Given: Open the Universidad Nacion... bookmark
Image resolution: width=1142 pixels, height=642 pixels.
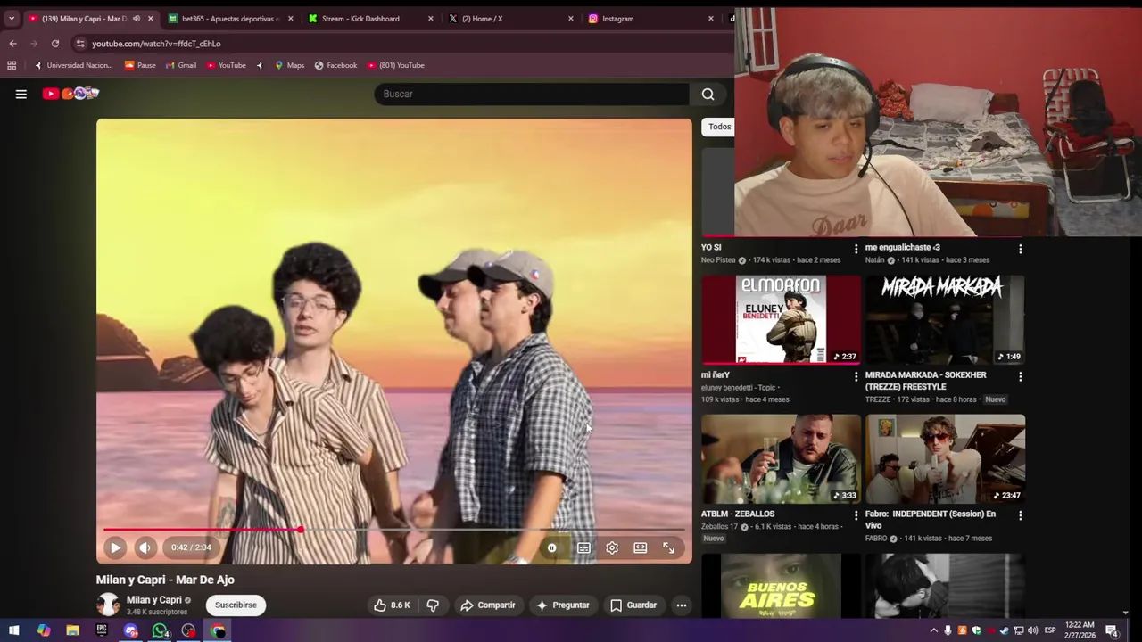Looking at the screenshot, I should tap(73, 65).
